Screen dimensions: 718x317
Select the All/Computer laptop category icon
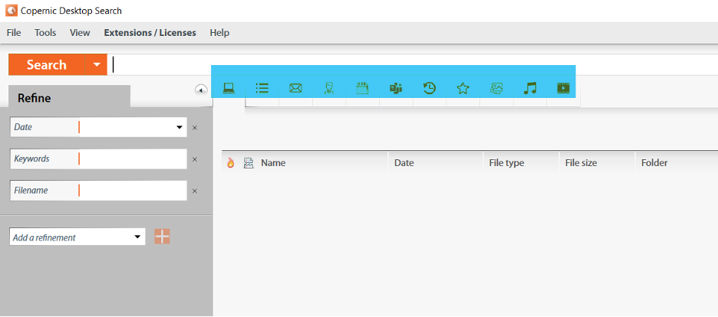(x=229, y=88)
